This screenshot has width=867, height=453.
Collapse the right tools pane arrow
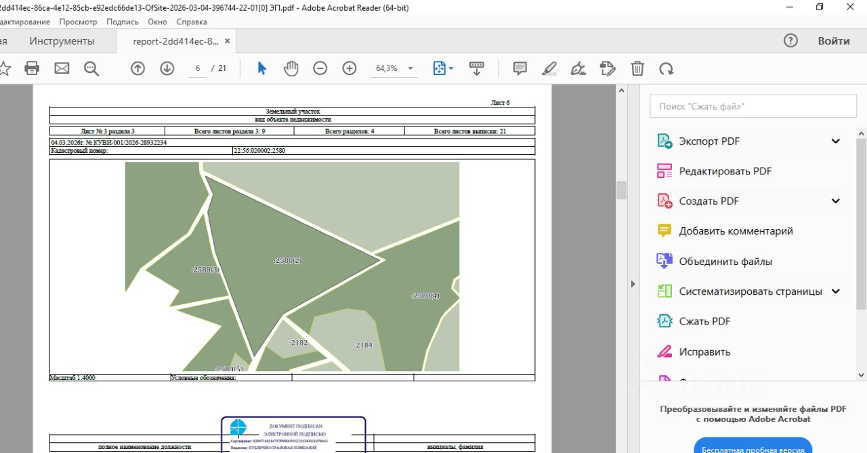[633, 284]
